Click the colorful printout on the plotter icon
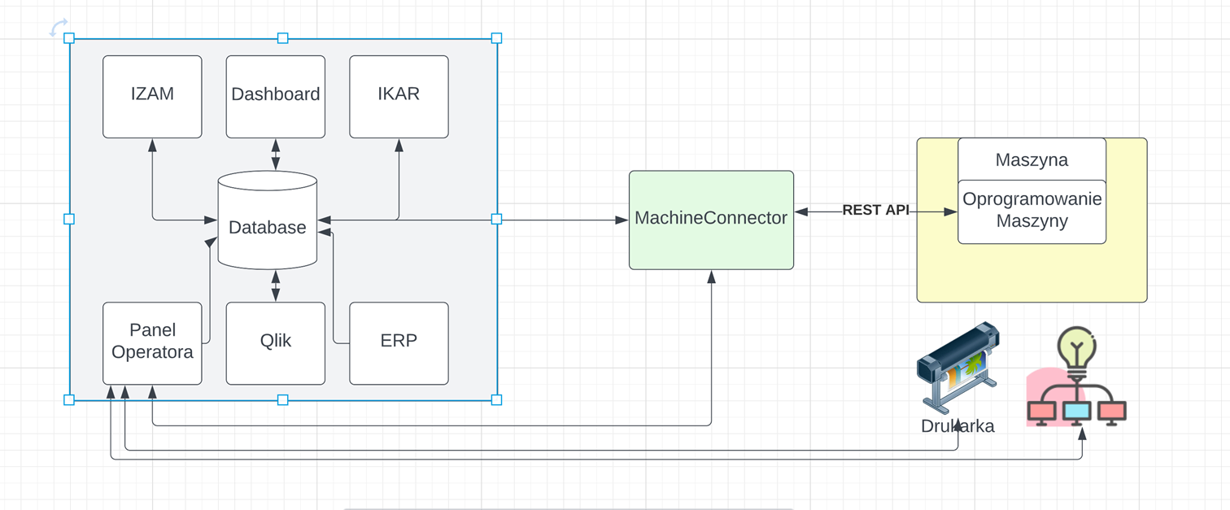The image size is (1230, 510). tap(968, 370)
